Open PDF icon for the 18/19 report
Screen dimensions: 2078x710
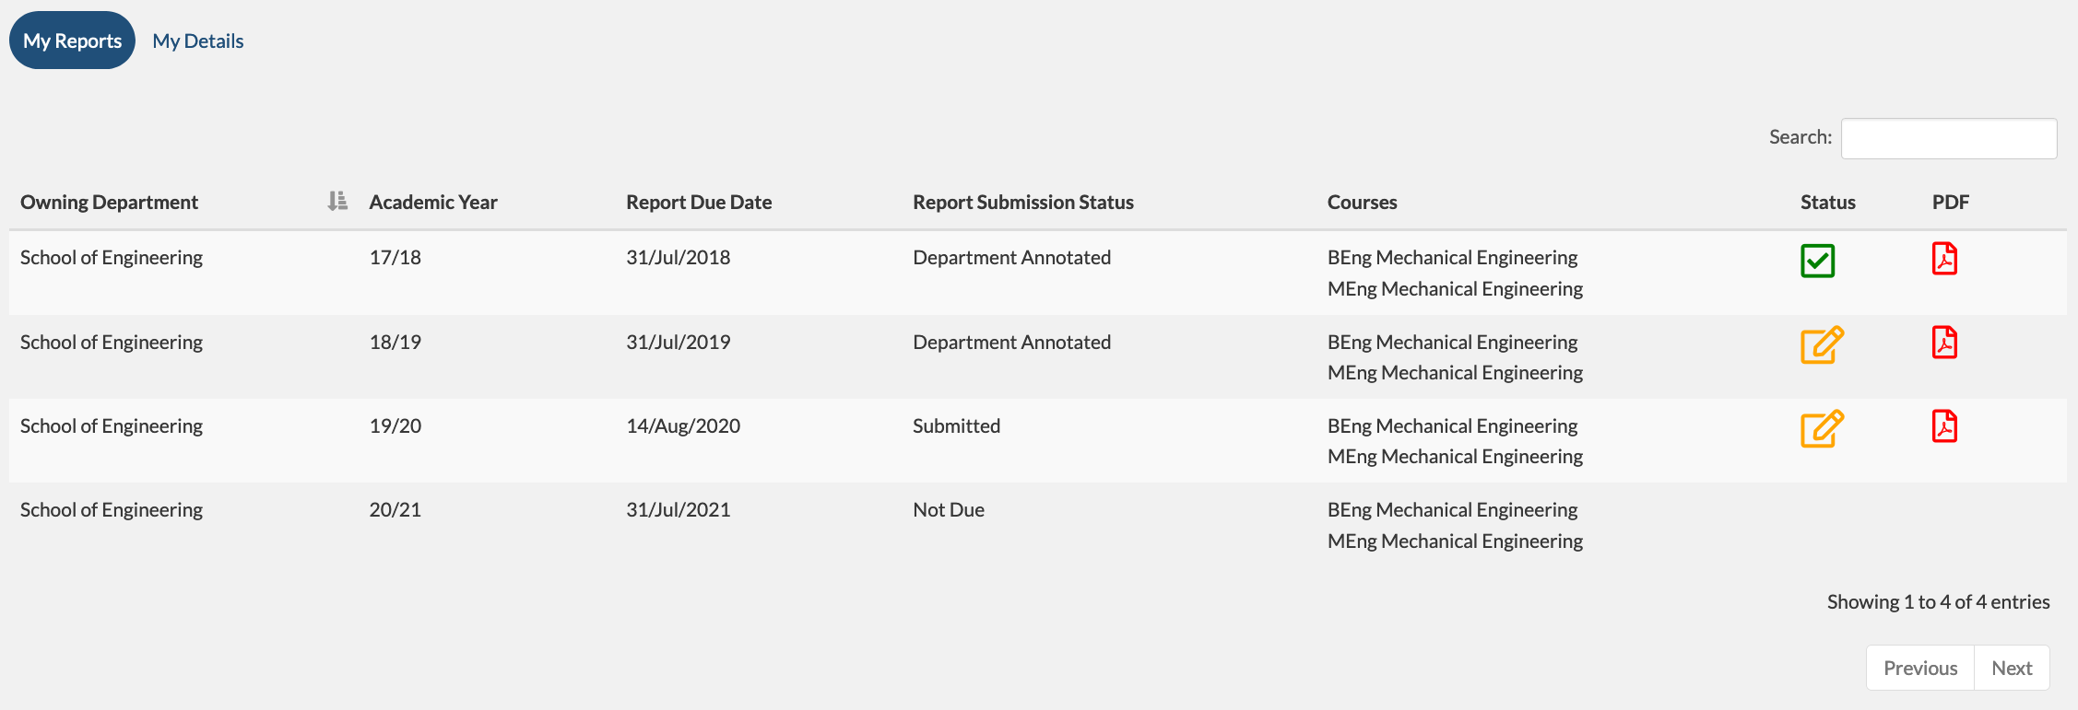tap(1944, 343)
